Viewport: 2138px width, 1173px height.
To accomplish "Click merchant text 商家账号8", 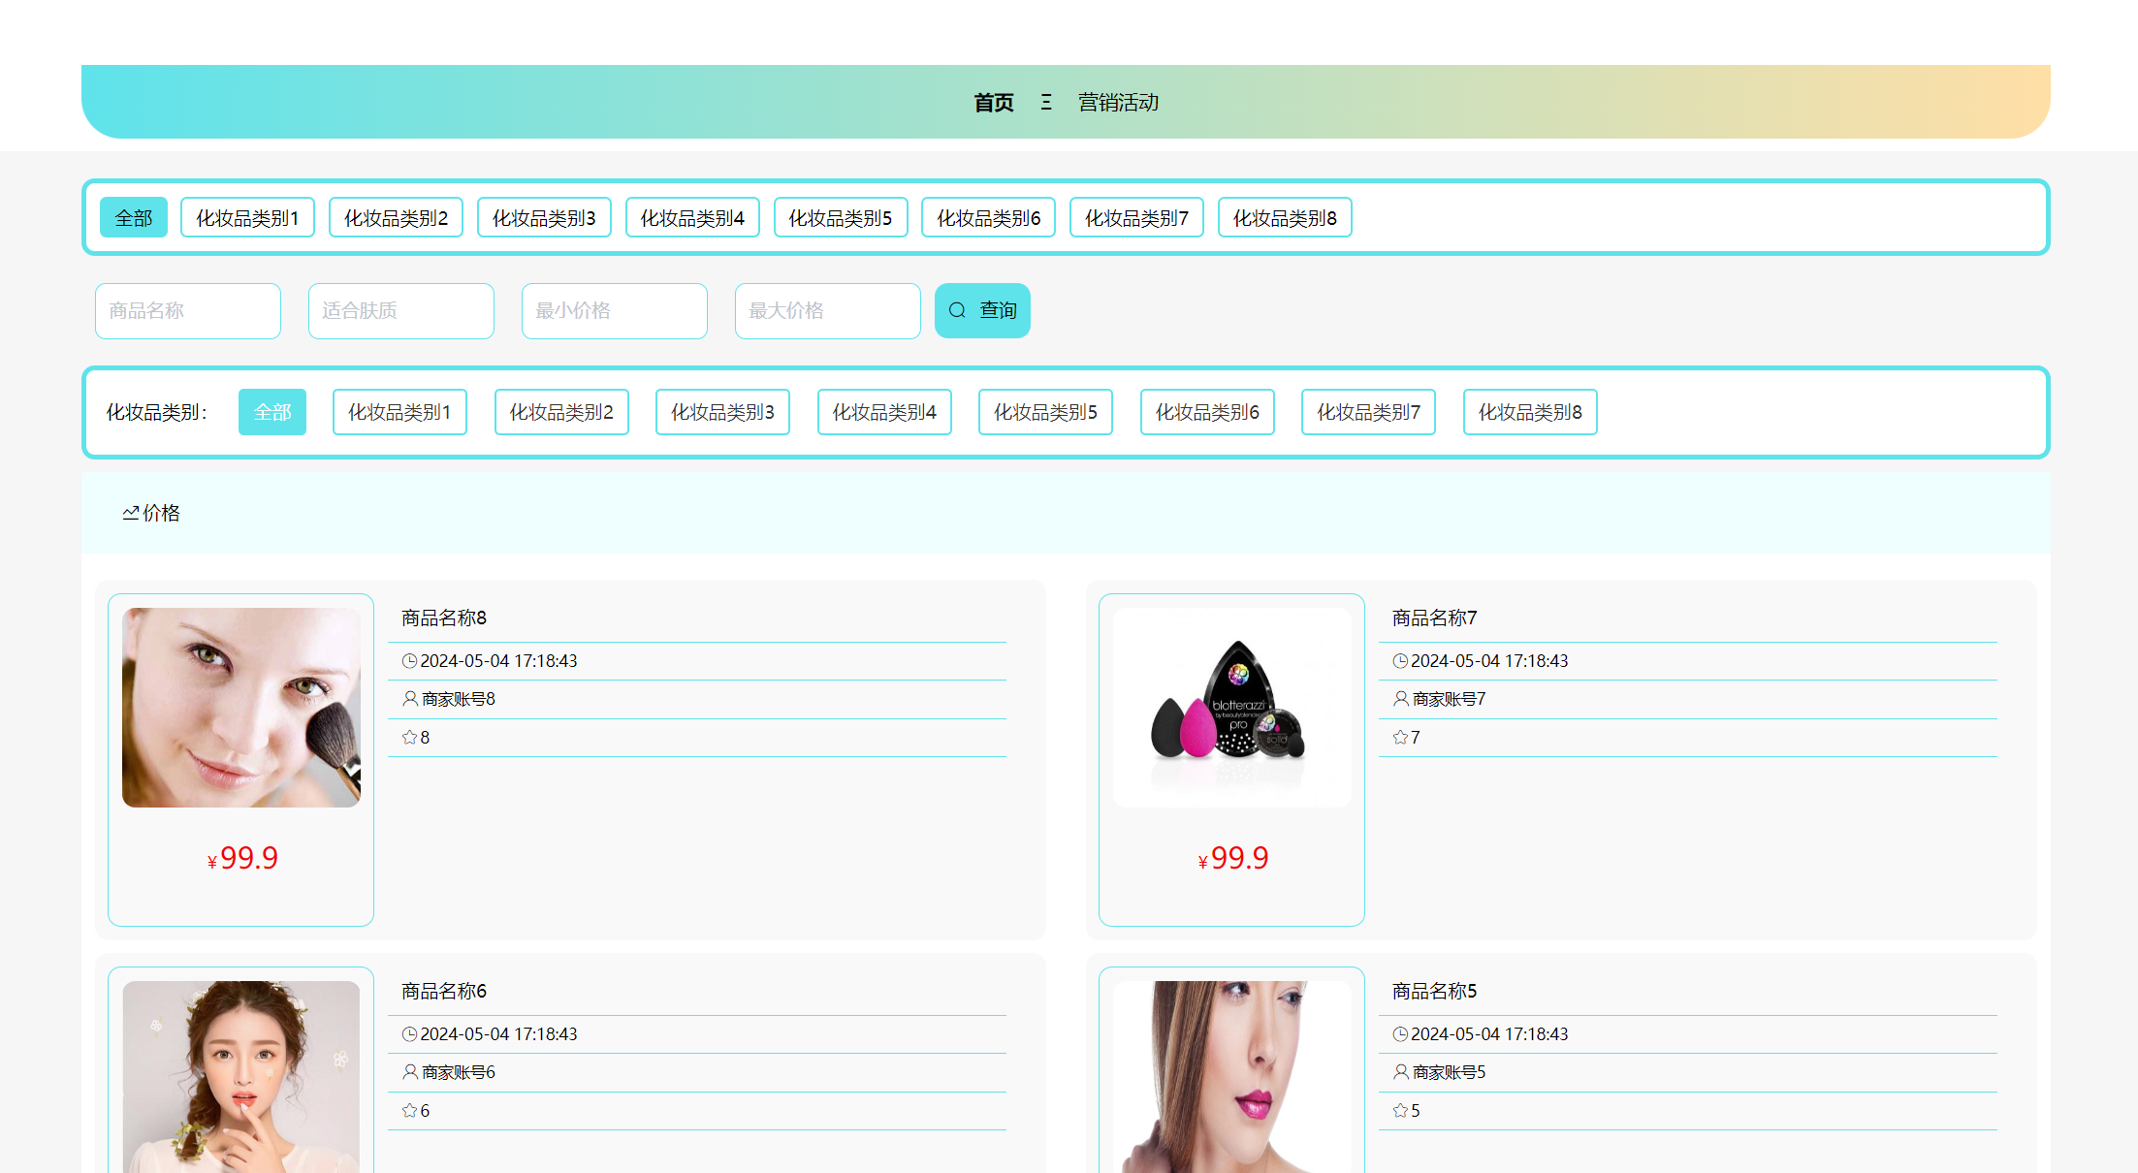I will (459, 699).
